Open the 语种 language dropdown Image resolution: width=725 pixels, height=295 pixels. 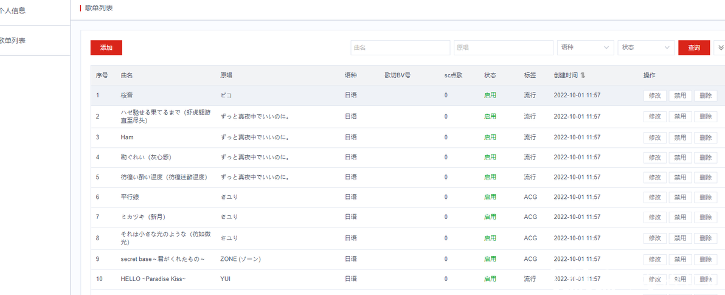[x=586, y=47]
